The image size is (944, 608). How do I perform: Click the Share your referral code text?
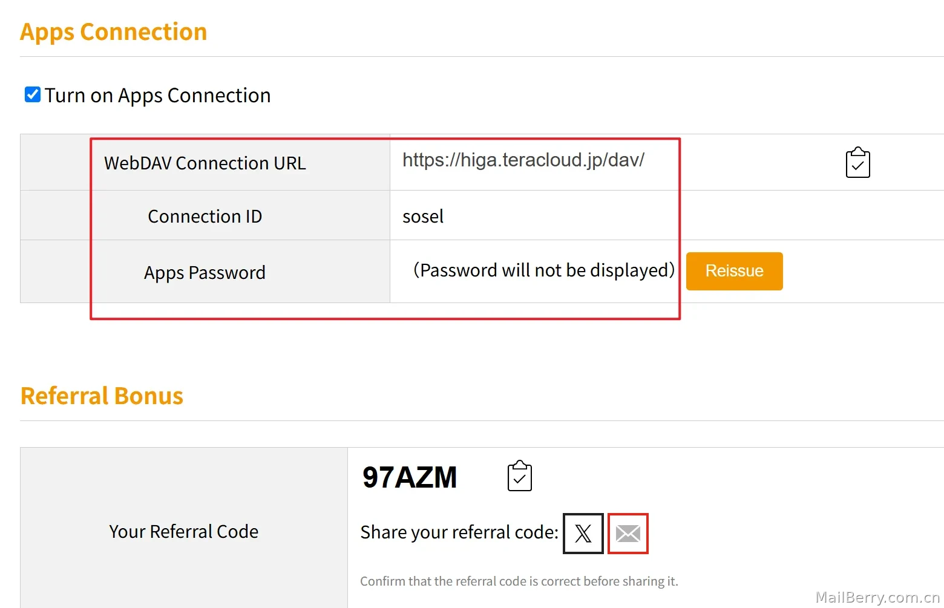(x=459, y=532)
